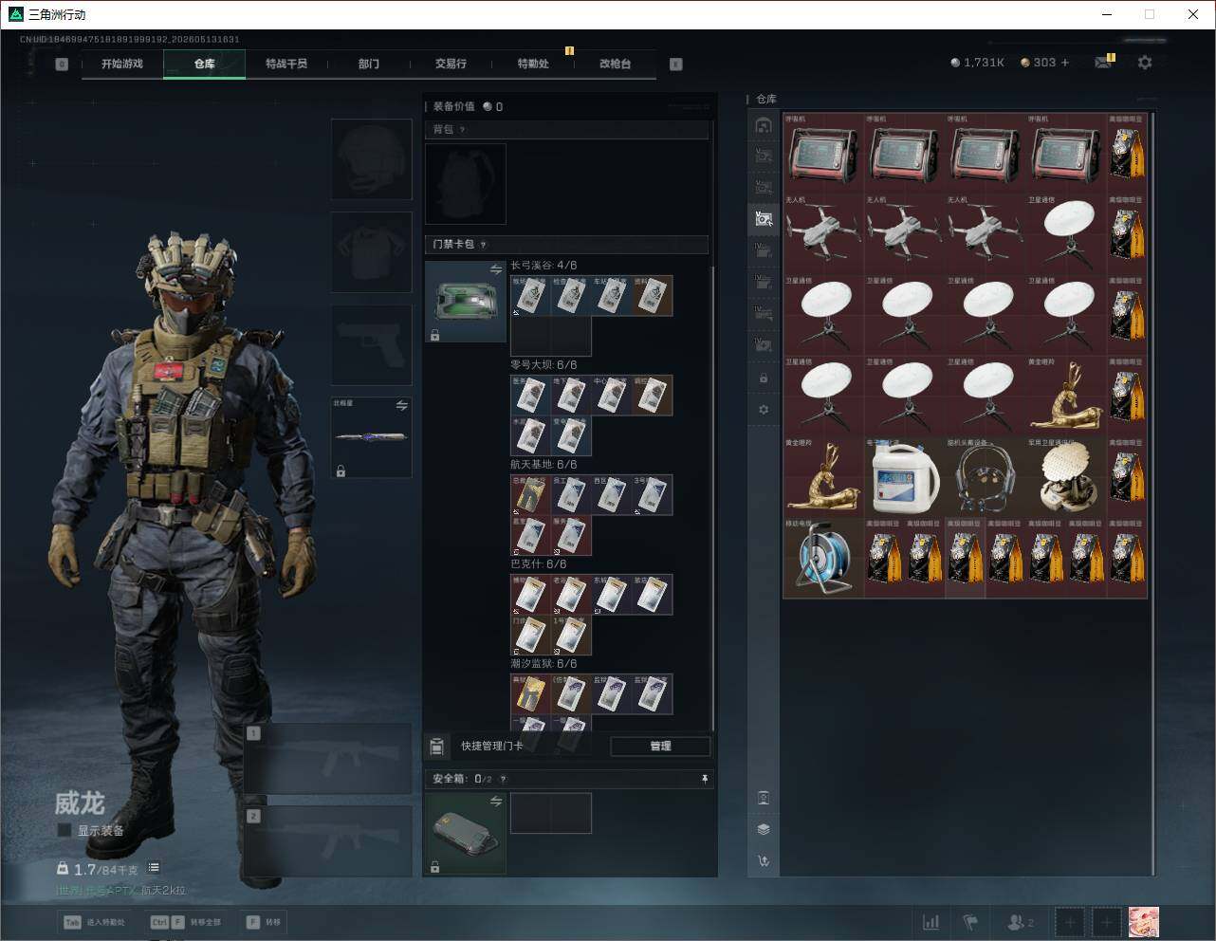1216x941 pixels.
Task: Select the military satellite dish item
Action: 1066,478
